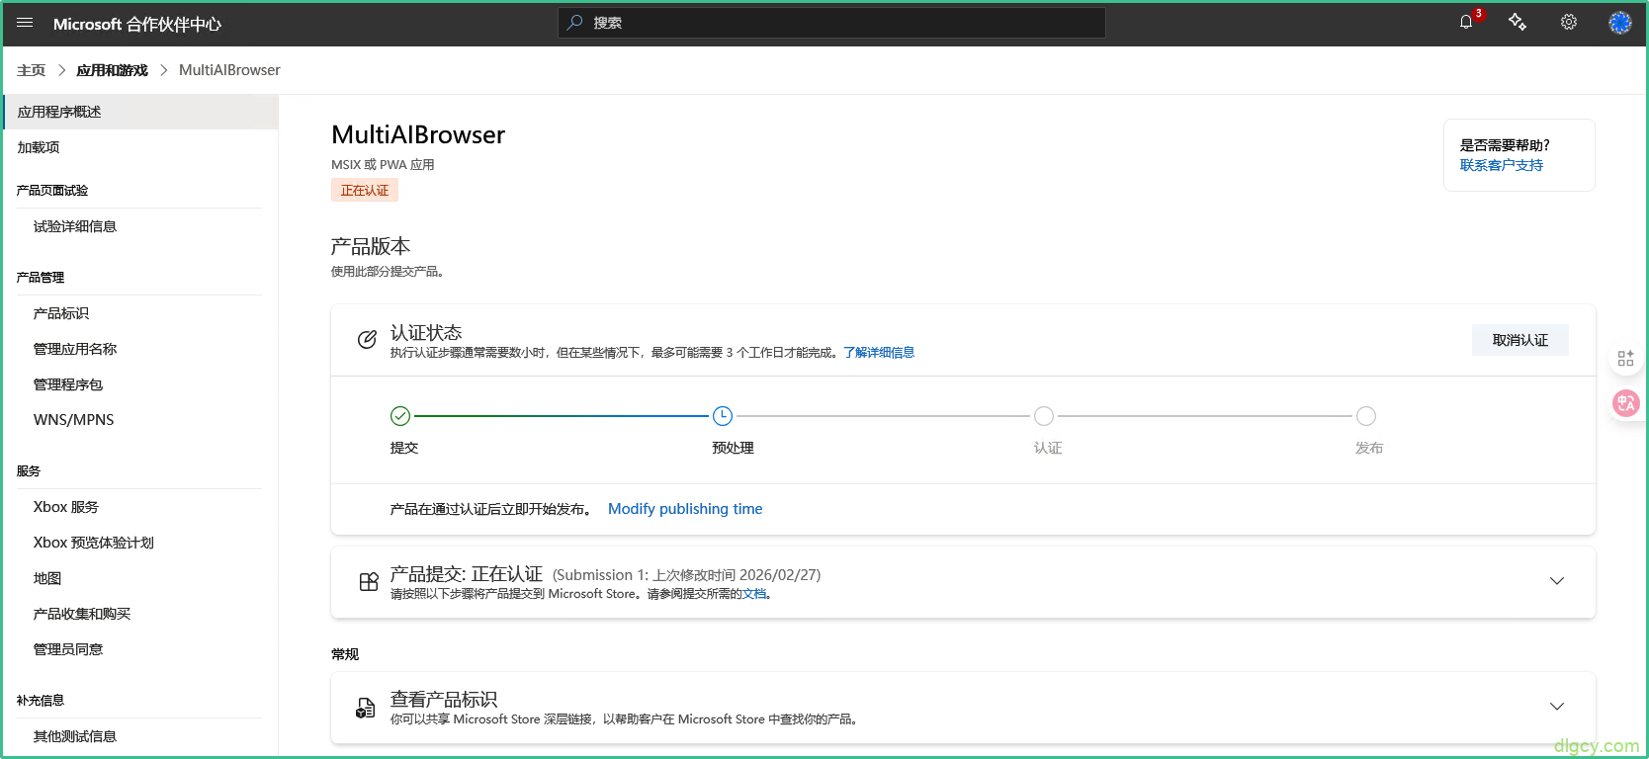
Task: Open the settings gear
Action: [1568, 23]
